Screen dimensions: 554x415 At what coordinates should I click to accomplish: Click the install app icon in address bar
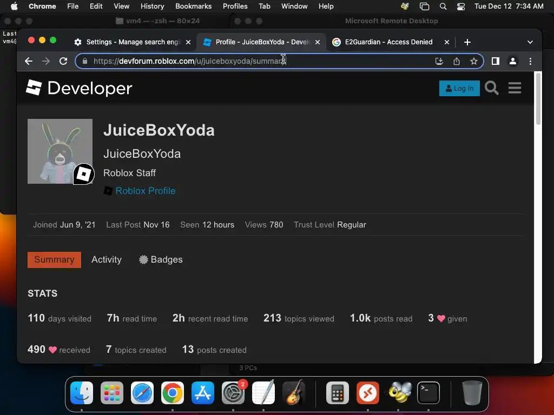439,61
